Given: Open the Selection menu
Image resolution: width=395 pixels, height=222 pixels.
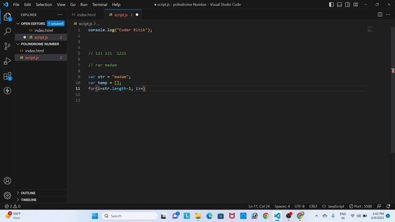Looking at the screenshot, I should (x=44, y=4).
